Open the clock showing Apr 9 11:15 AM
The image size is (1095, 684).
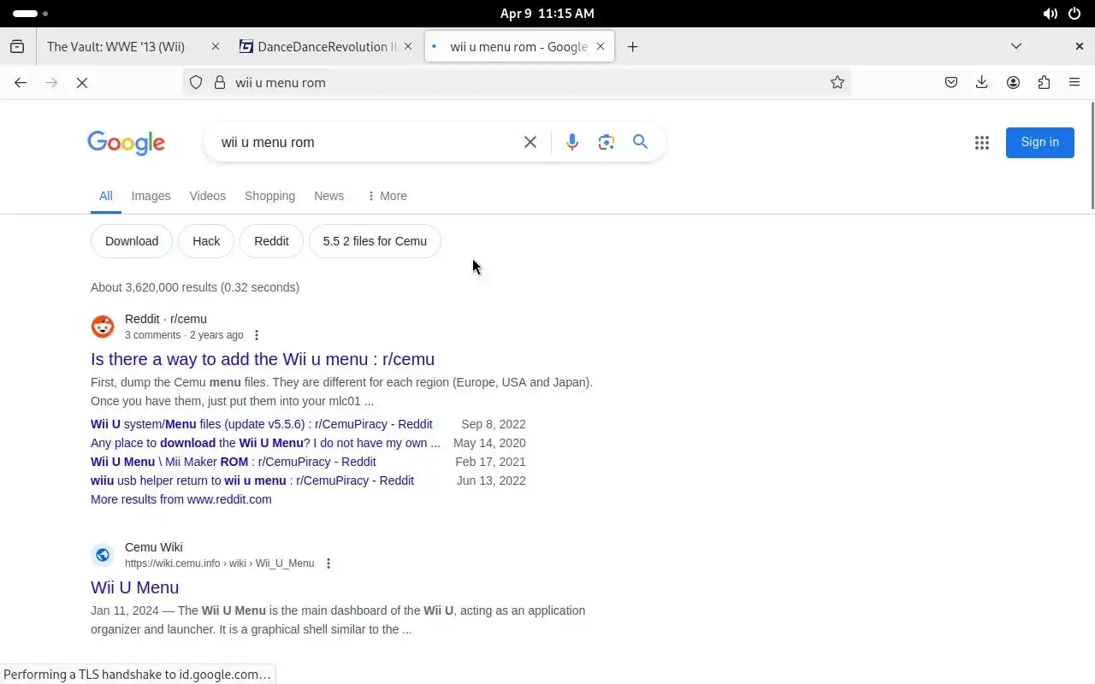(x=547, y=14)
